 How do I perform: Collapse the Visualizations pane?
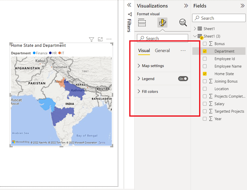click(186, 6)
